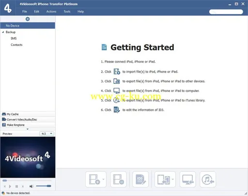Image resolution: width=248 pixels, height=196 pixels.
Task: Click the window resize grip in status bar
Action: point(246,194)
